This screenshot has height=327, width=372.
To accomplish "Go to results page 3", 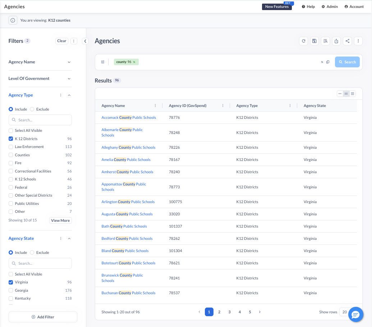I will (x=229, y=312).
